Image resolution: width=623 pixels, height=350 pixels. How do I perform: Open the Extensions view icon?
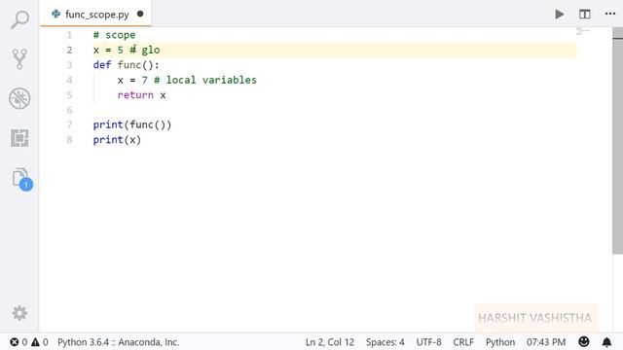19,138
